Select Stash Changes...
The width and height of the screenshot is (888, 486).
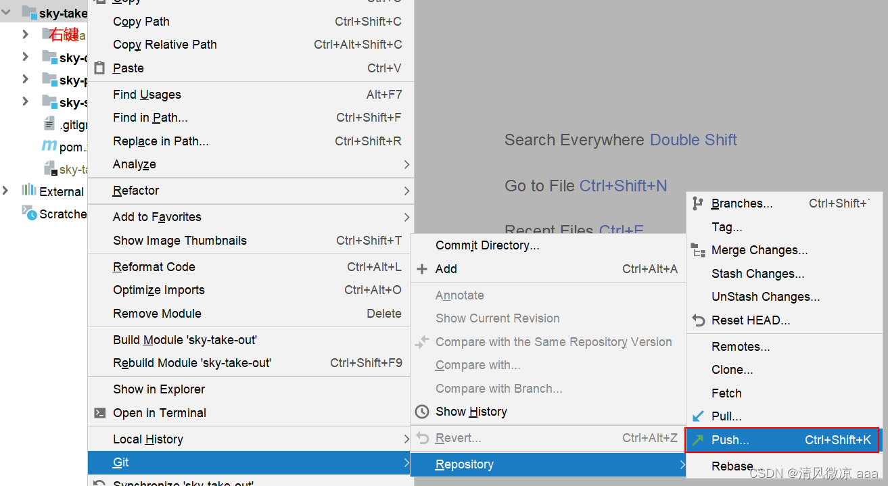(x=785, y=274)
